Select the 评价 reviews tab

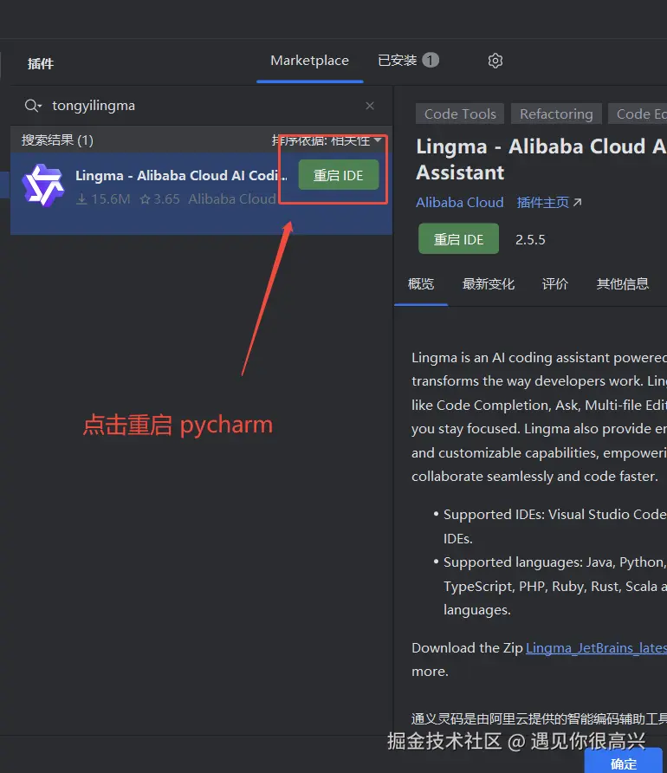(x=555, y=284)
